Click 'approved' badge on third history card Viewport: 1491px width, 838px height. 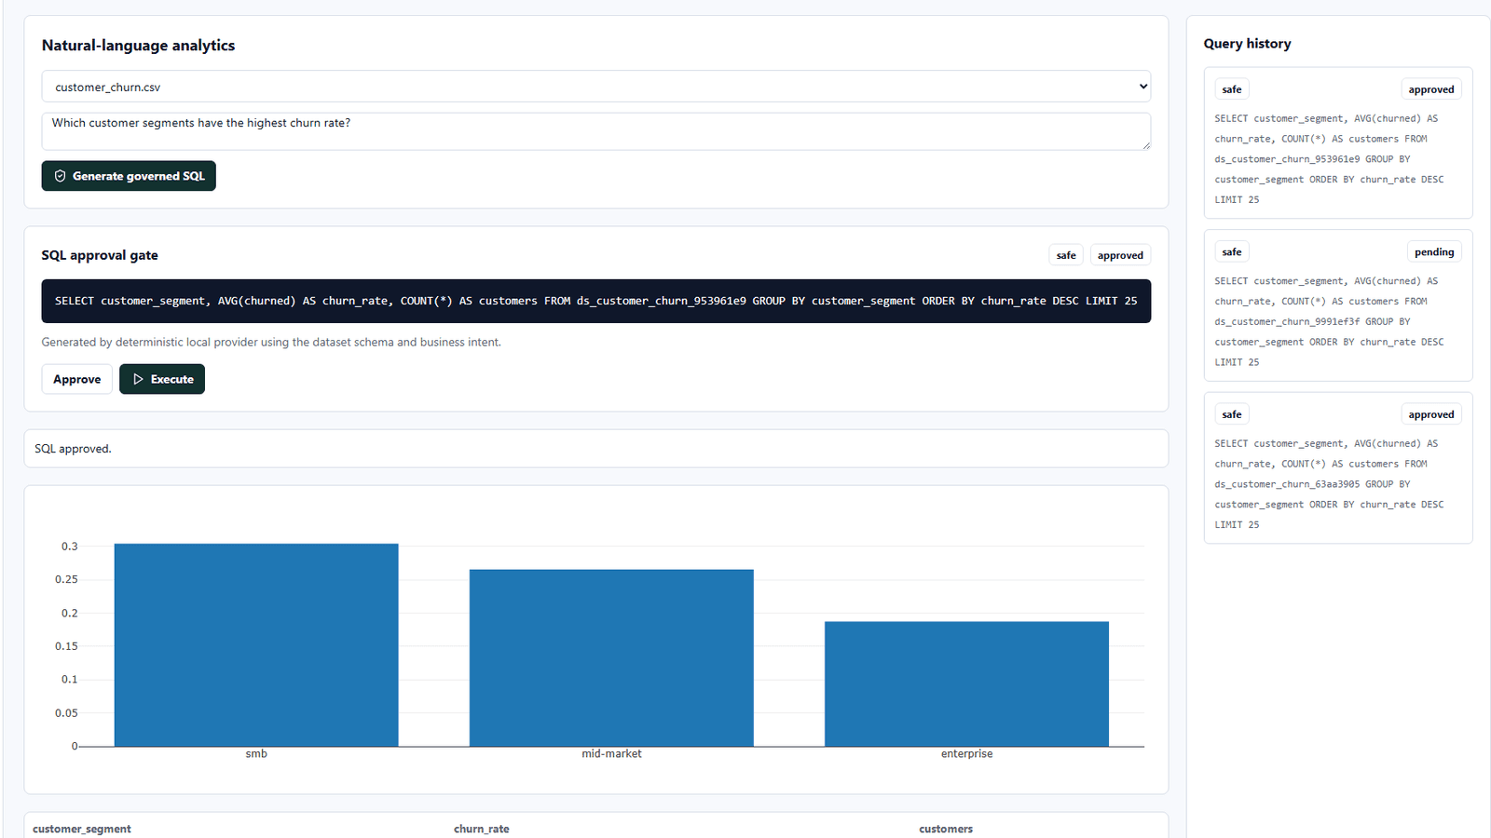pyautogui.click(x=1430, y=414)
